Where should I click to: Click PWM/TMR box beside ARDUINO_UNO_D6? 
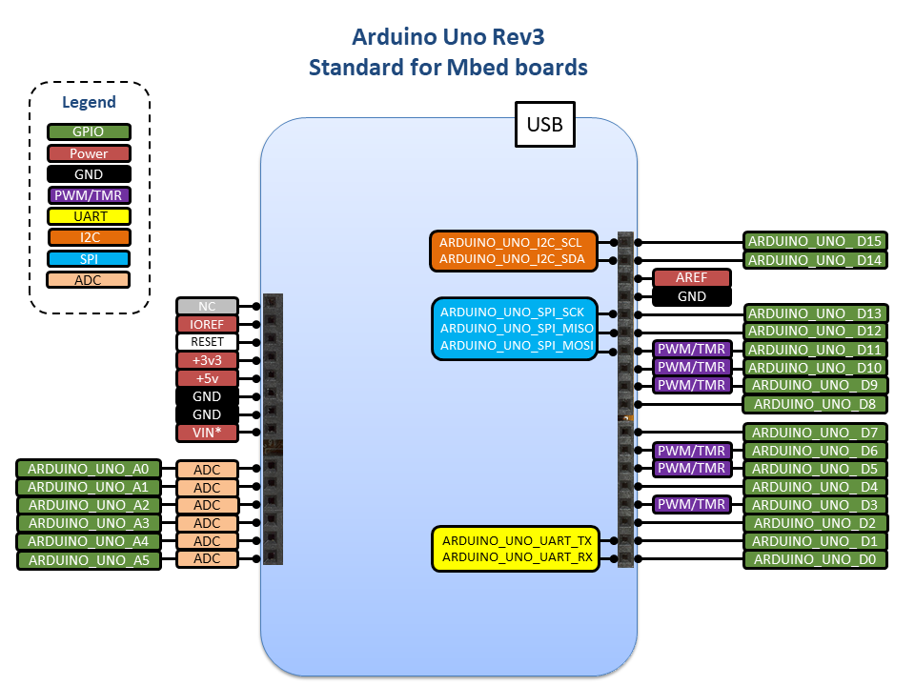click(x=692, y=451)
